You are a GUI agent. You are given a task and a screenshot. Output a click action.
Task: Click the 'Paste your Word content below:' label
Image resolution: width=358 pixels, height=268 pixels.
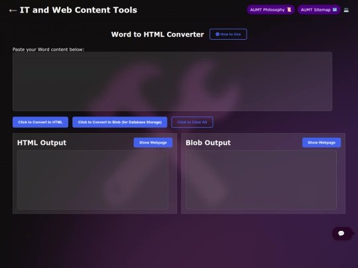pyautogui.click(x=48, y=50)
